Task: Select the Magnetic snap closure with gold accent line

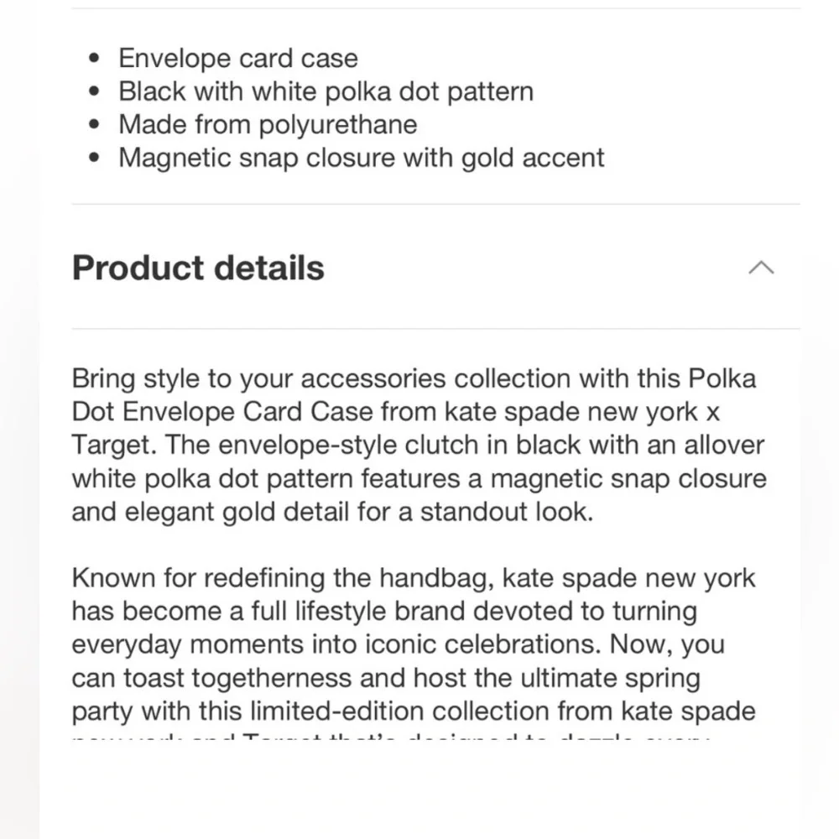Action: click(x=361, y=158)
